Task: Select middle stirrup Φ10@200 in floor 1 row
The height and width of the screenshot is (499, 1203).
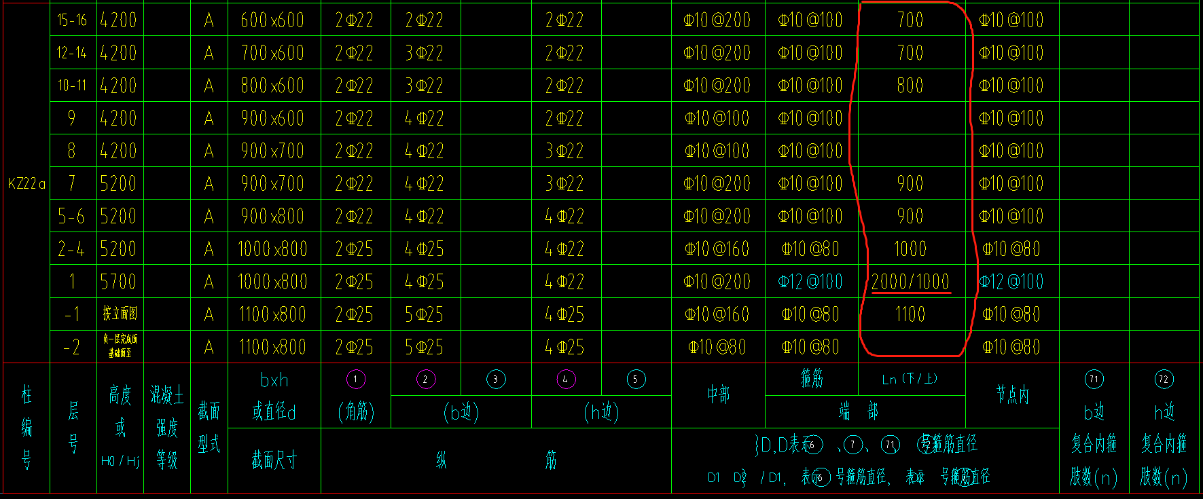Action: 717,282
